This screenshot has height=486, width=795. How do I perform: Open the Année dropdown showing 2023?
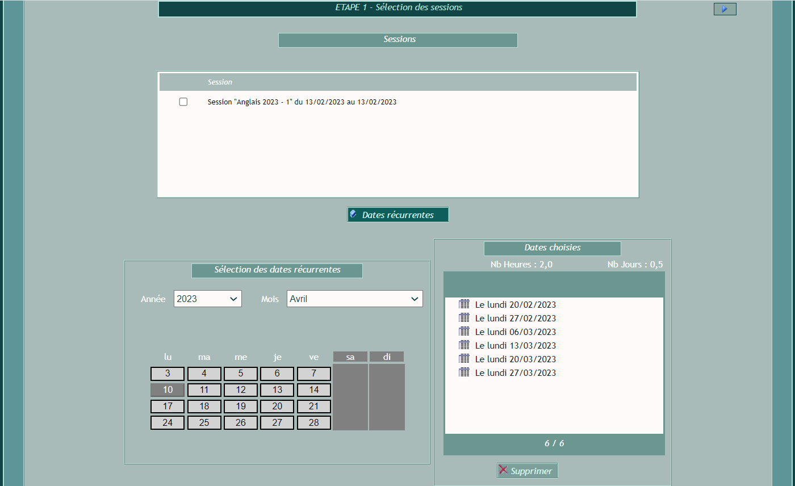[x=208, y=299]
